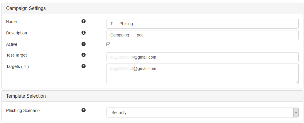The height and width of the screenshot is (123, 304).
Task: Click the campaign Name input field
Action: click(x=202, y=24)
